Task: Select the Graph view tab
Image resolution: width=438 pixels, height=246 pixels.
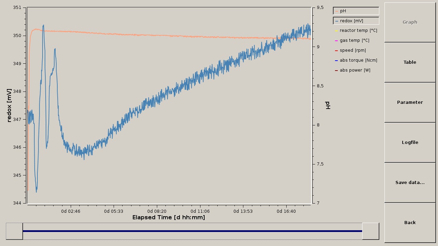Action: (x=410, y=22)
